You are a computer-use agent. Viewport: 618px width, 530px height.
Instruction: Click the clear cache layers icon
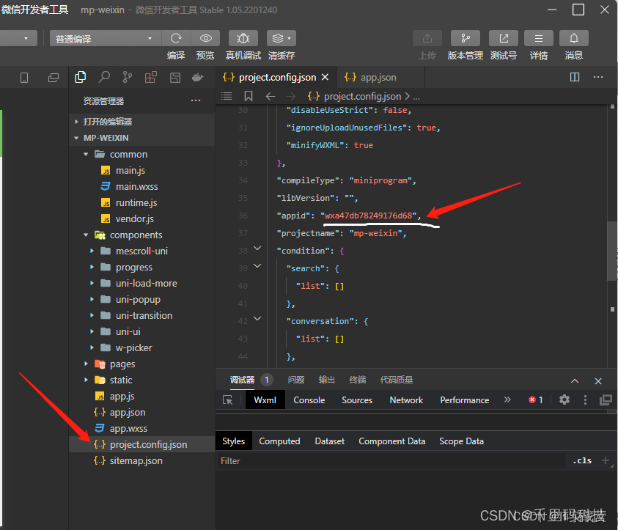[277, 38]
